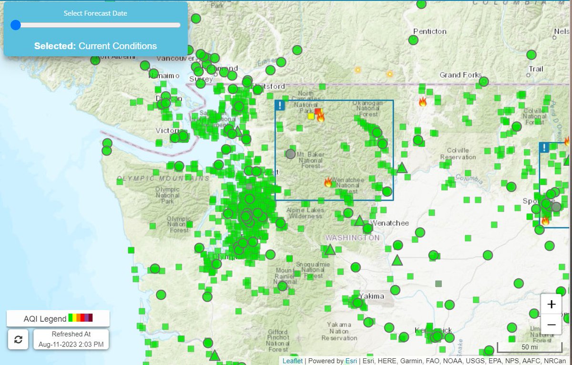Click the Yakima city label
Screen dimensions: 572x365
pyautogui.click(x=371, y=296)
